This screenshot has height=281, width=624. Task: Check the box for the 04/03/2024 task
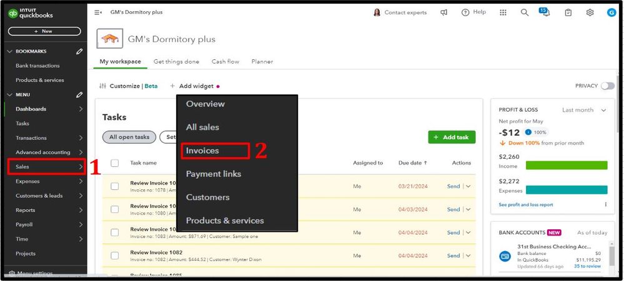pyautogui.click(x=114, y=209)
